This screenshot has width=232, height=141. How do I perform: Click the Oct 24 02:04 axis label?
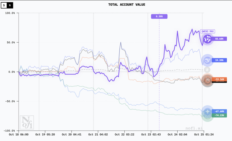(x=177, y=134)
